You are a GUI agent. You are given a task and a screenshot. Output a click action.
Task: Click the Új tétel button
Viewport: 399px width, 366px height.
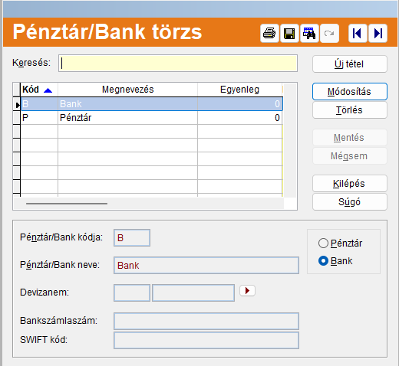pos(350,64)
